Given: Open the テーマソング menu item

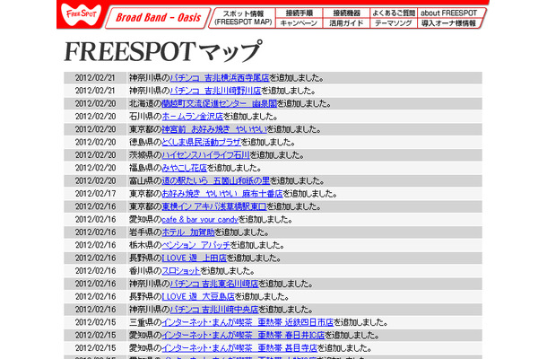Looking at the screenshot, I should pos(394,23).
